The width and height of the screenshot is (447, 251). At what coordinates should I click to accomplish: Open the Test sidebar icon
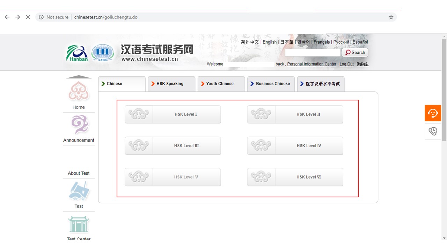(79, 191)
